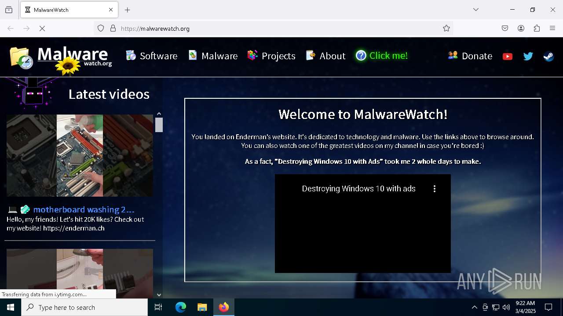Click the taskbar search box
The width and height of the screenshot is (563, 316).
[84, 307]
